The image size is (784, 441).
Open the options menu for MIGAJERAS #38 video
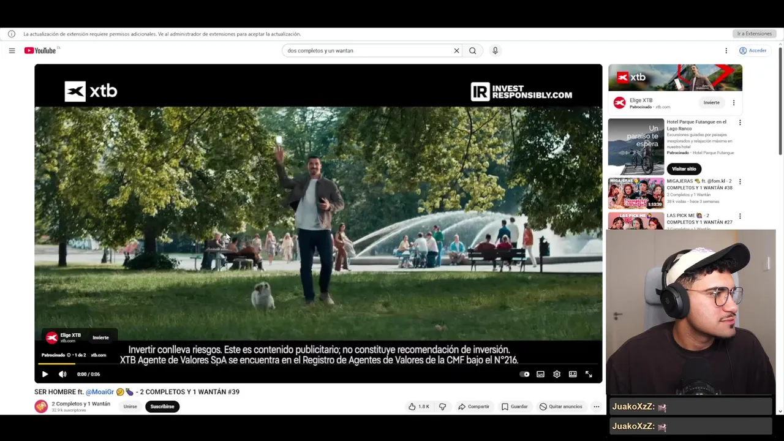coord(740,182)
